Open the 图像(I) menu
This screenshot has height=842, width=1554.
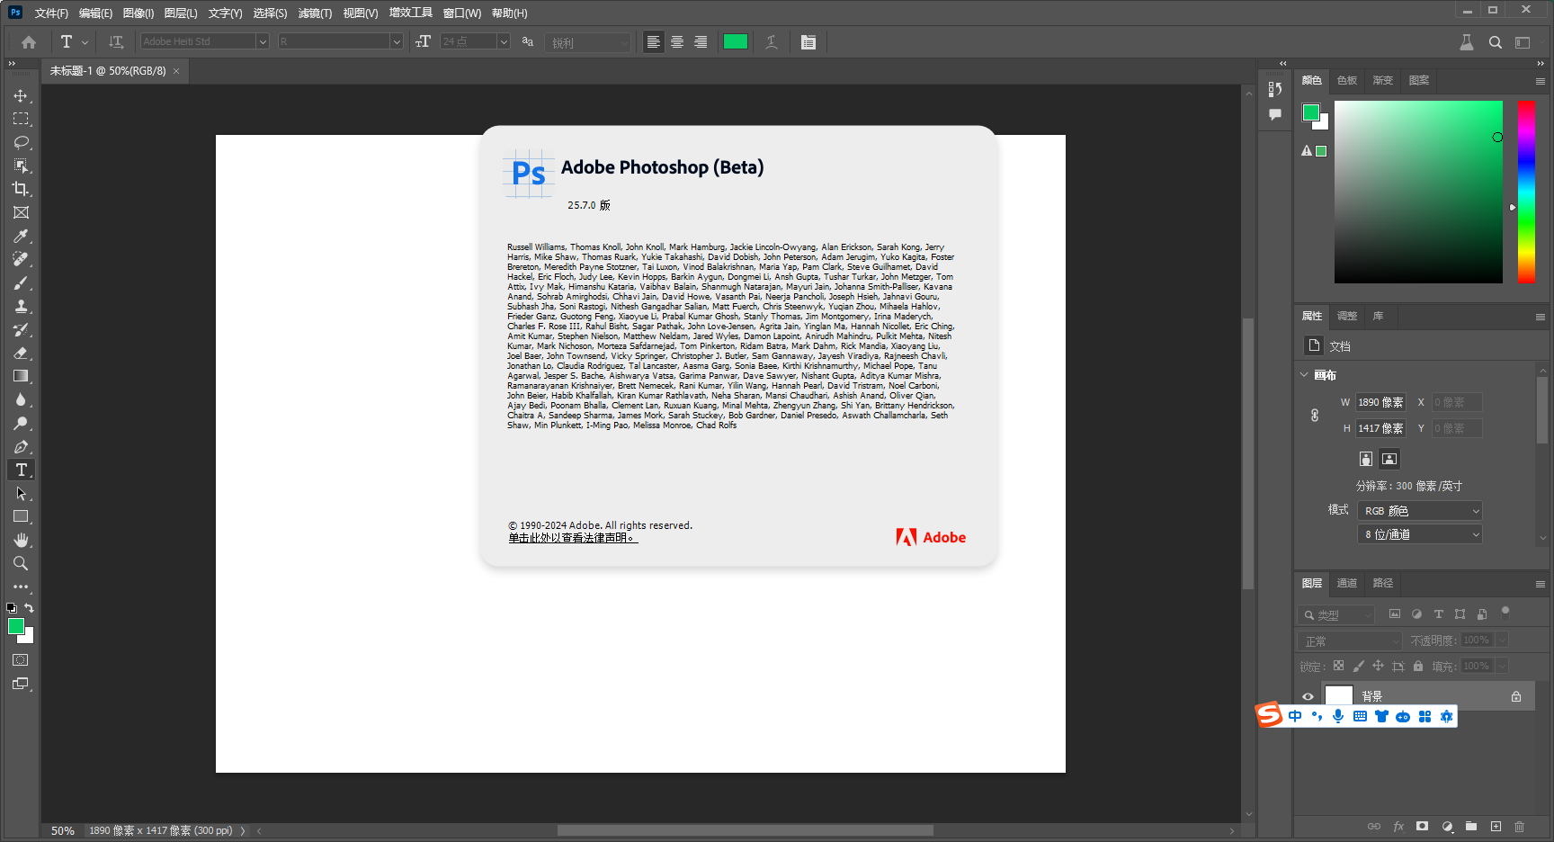(138, 13)
